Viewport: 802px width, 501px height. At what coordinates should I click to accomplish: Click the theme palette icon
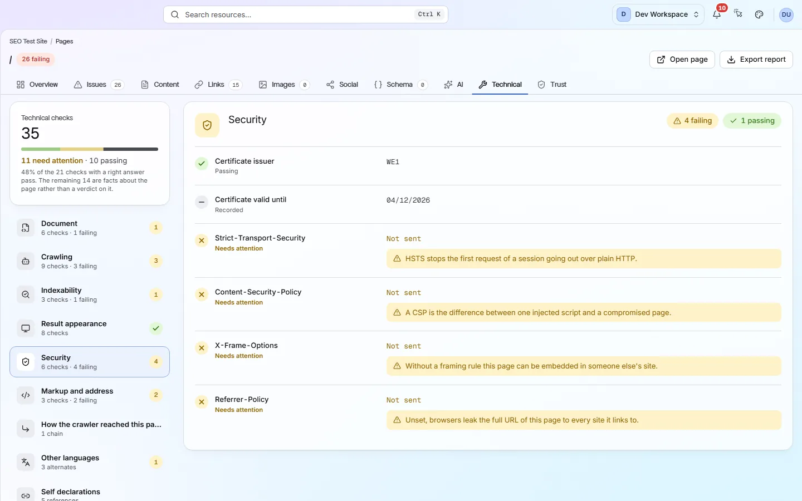pos(759,14)
